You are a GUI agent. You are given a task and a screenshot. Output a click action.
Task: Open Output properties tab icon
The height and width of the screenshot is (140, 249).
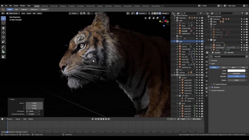pos(207,65)
